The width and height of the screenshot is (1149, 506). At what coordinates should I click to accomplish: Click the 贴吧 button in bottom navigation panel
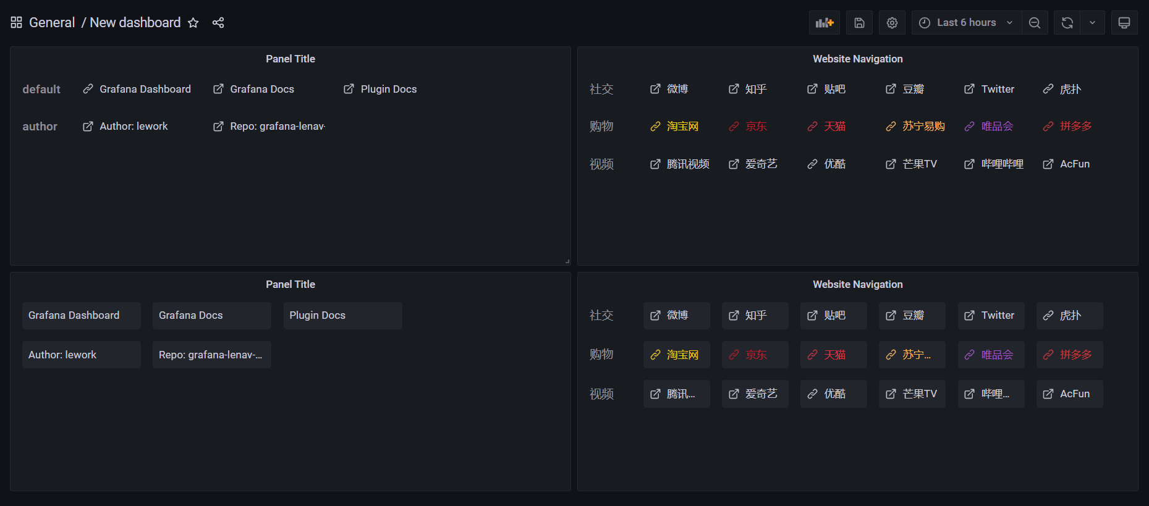click(x=834, y=315)
